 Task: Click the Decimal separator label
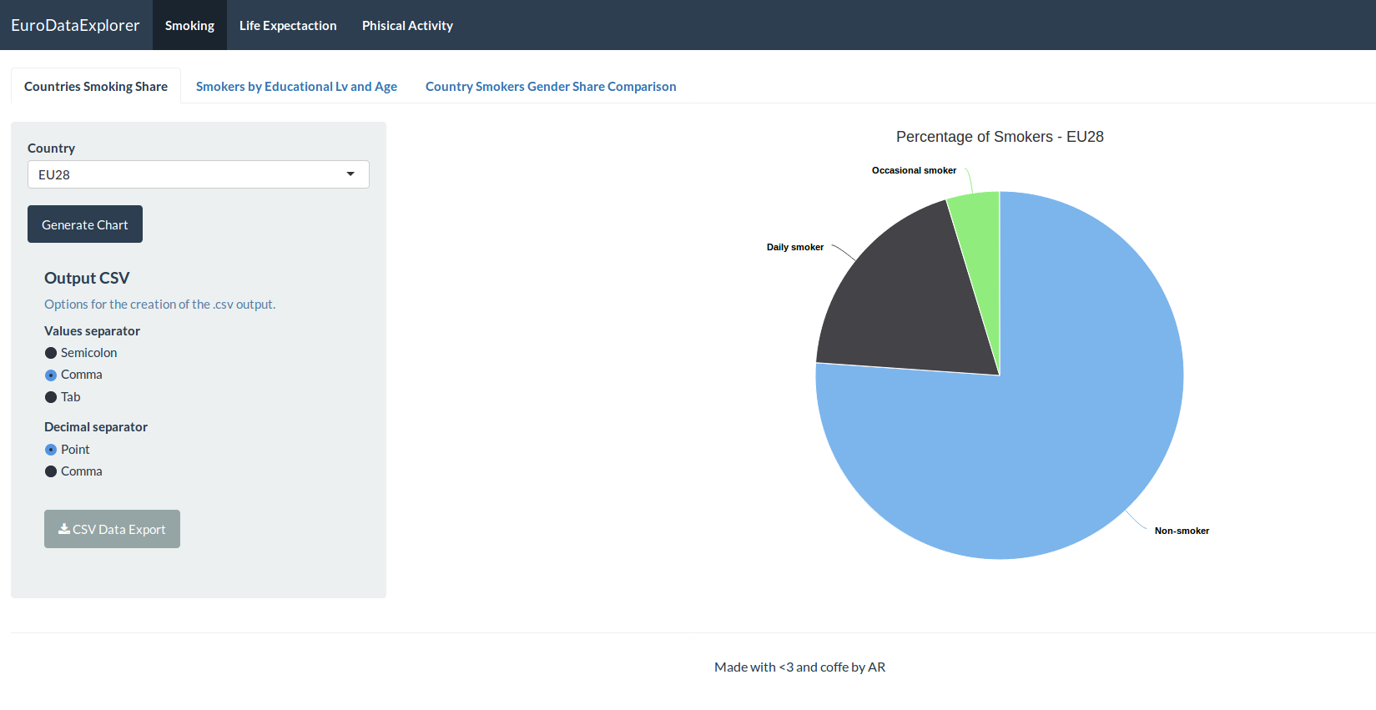click(96, 427)
